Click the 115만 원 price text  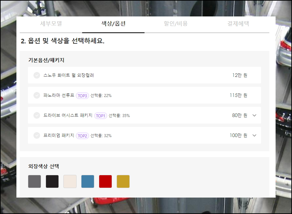(238, 95)
